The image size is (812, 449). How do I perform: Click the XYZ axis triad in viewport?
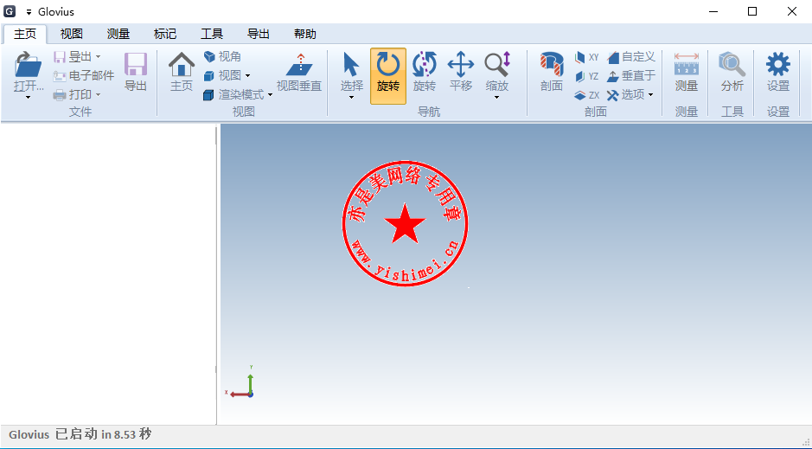[x=240, y=382]
